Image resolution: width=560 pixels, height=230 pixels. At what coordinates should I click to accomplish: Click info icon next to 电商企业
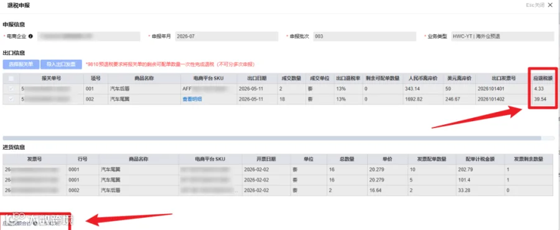point(30,37)
